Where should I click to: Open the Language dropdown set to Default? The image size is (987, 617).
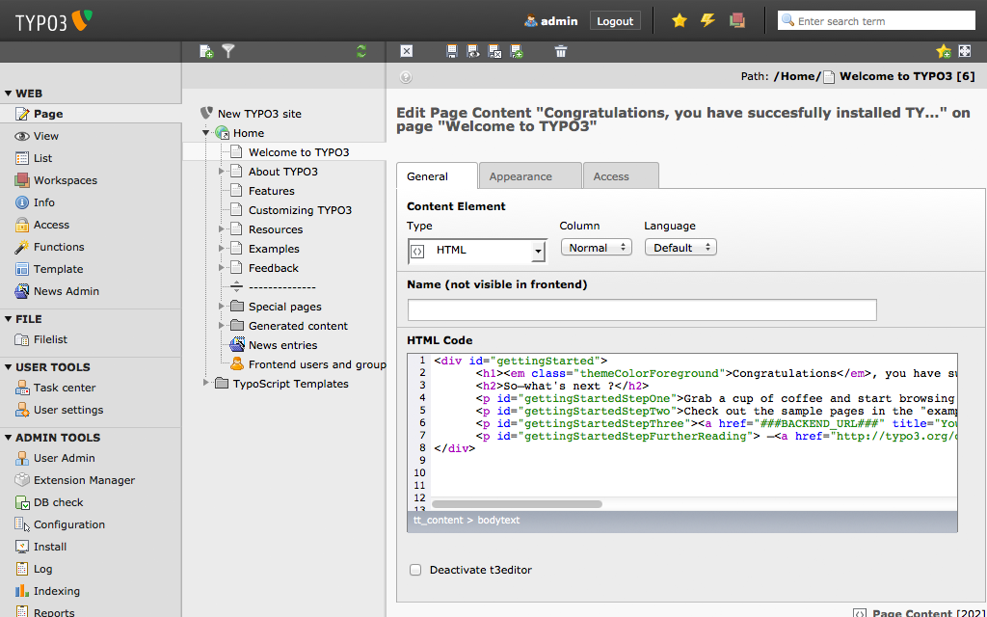point(680,248)
